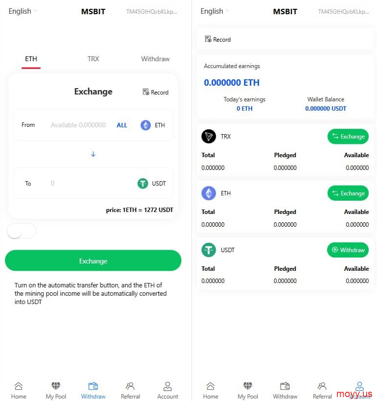This screenshot has height=401, width=377.
Task: Click Exchange button beside TRX balance
Action: [x=348, y=137]
